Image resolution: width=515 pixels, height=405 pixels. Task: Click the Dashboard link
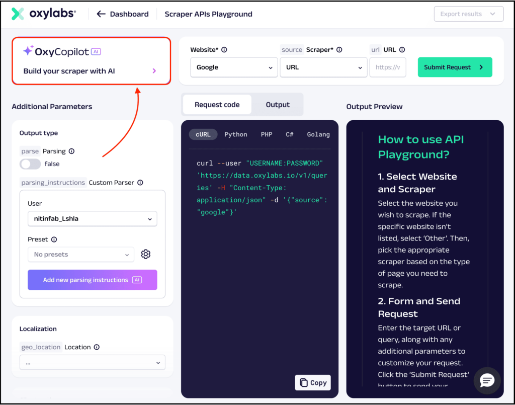(x=129, y=14)
